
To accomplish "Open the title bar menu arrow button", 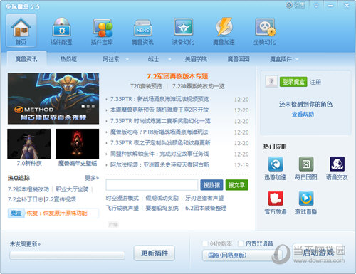I will (x=316, y=5).
